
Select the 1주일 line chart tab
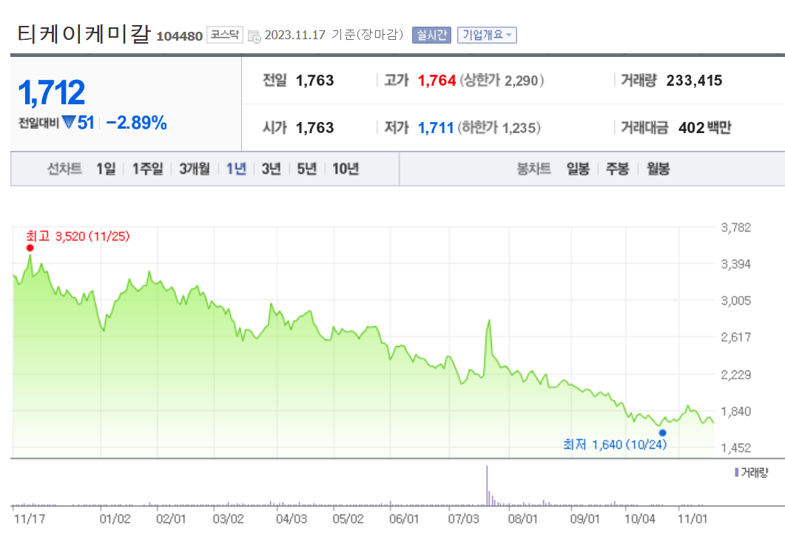(147, 169)
